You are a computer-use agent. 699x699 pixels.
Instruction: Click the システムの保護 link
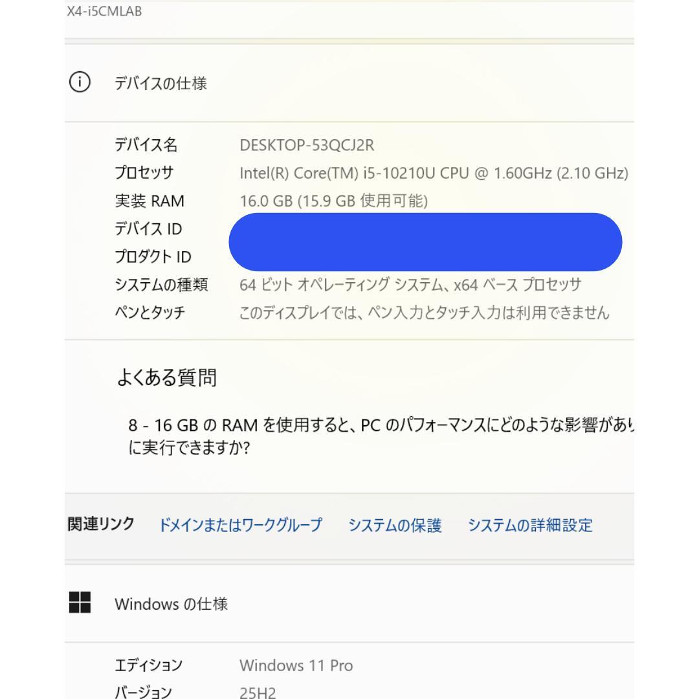(x=397, y=526)
